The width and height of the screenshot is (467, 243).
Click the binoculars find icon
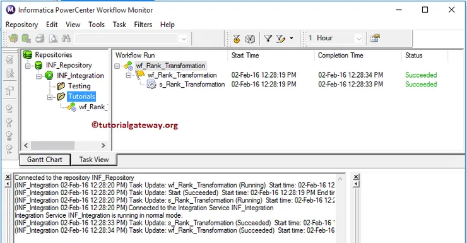tap(66, 39)
